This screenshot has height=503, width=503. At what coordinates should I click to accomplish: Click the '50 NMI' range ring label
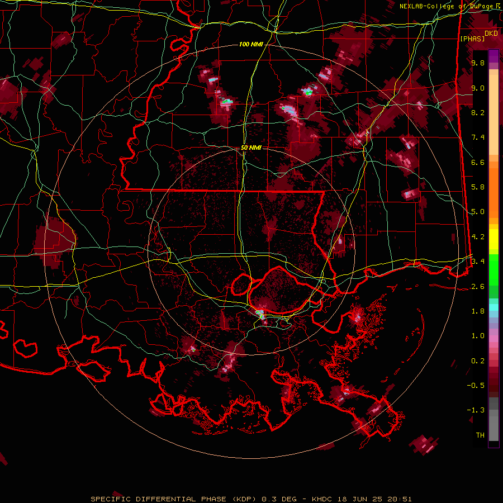coord(251,148)
